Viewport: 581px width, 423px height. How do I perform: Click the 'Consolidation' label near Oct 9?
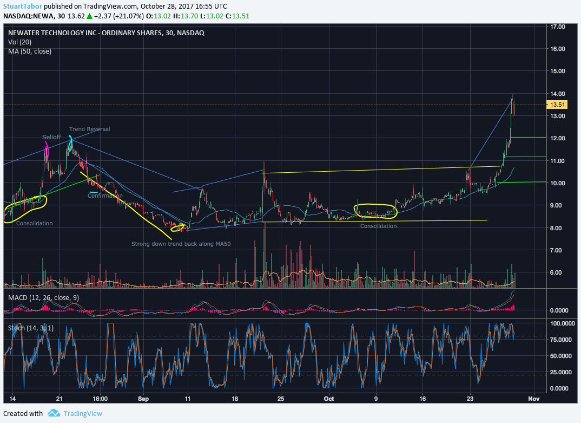pyautogui.click(x=378, y=226)
